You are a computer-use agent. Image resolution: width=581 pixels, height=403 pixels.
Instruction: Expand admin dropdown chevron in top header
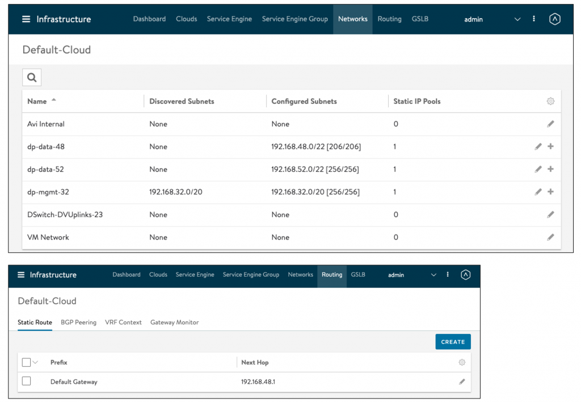pyautogui.click(x=517, y=19)
